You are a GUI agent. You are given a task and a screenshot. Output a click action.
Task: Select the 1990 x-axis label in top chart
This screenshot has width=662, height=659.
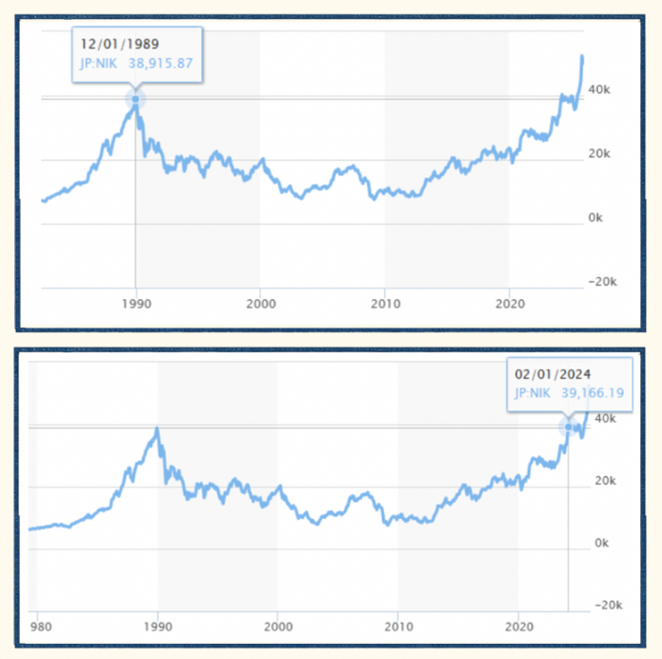pos(135,304)
